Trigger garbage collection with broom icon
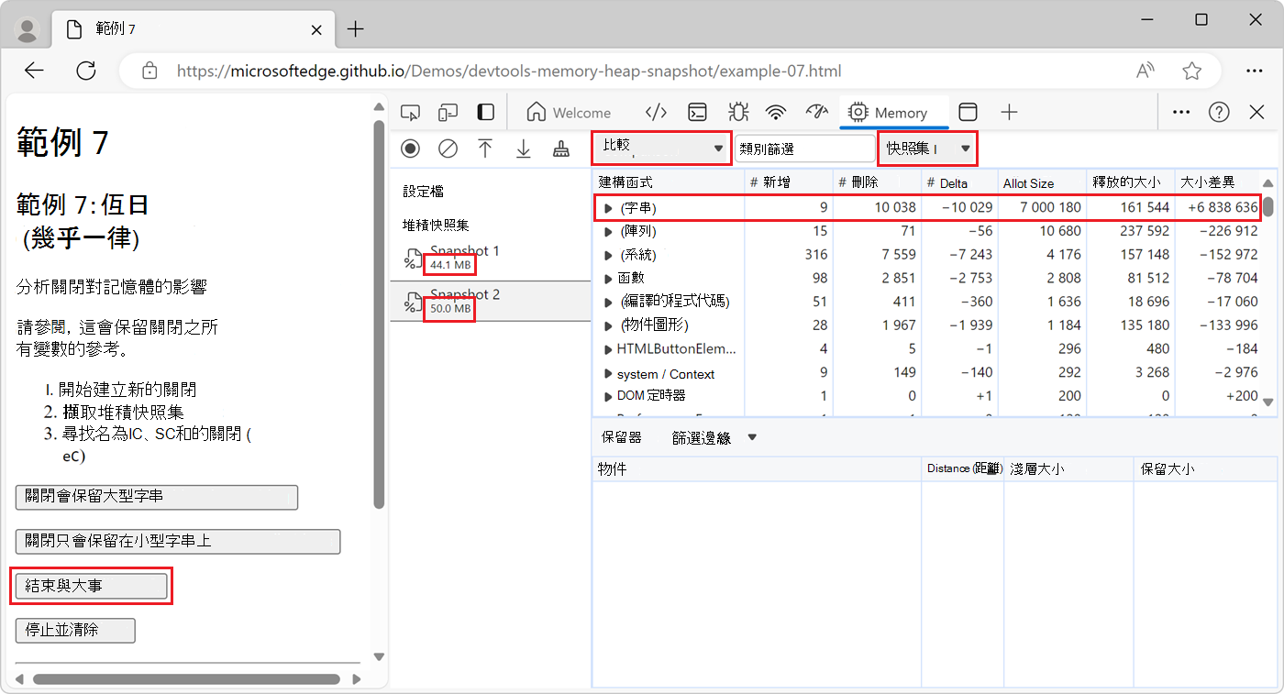This screenshot has width=1284, height=694. tap(559, 149)
